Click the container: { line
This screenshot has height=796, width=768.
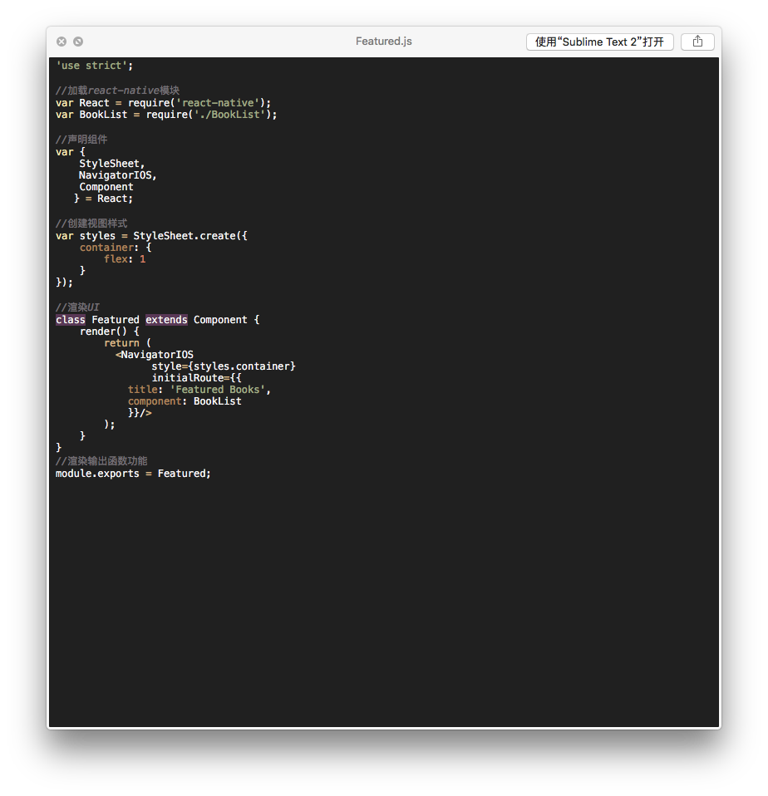coord(116,248)
